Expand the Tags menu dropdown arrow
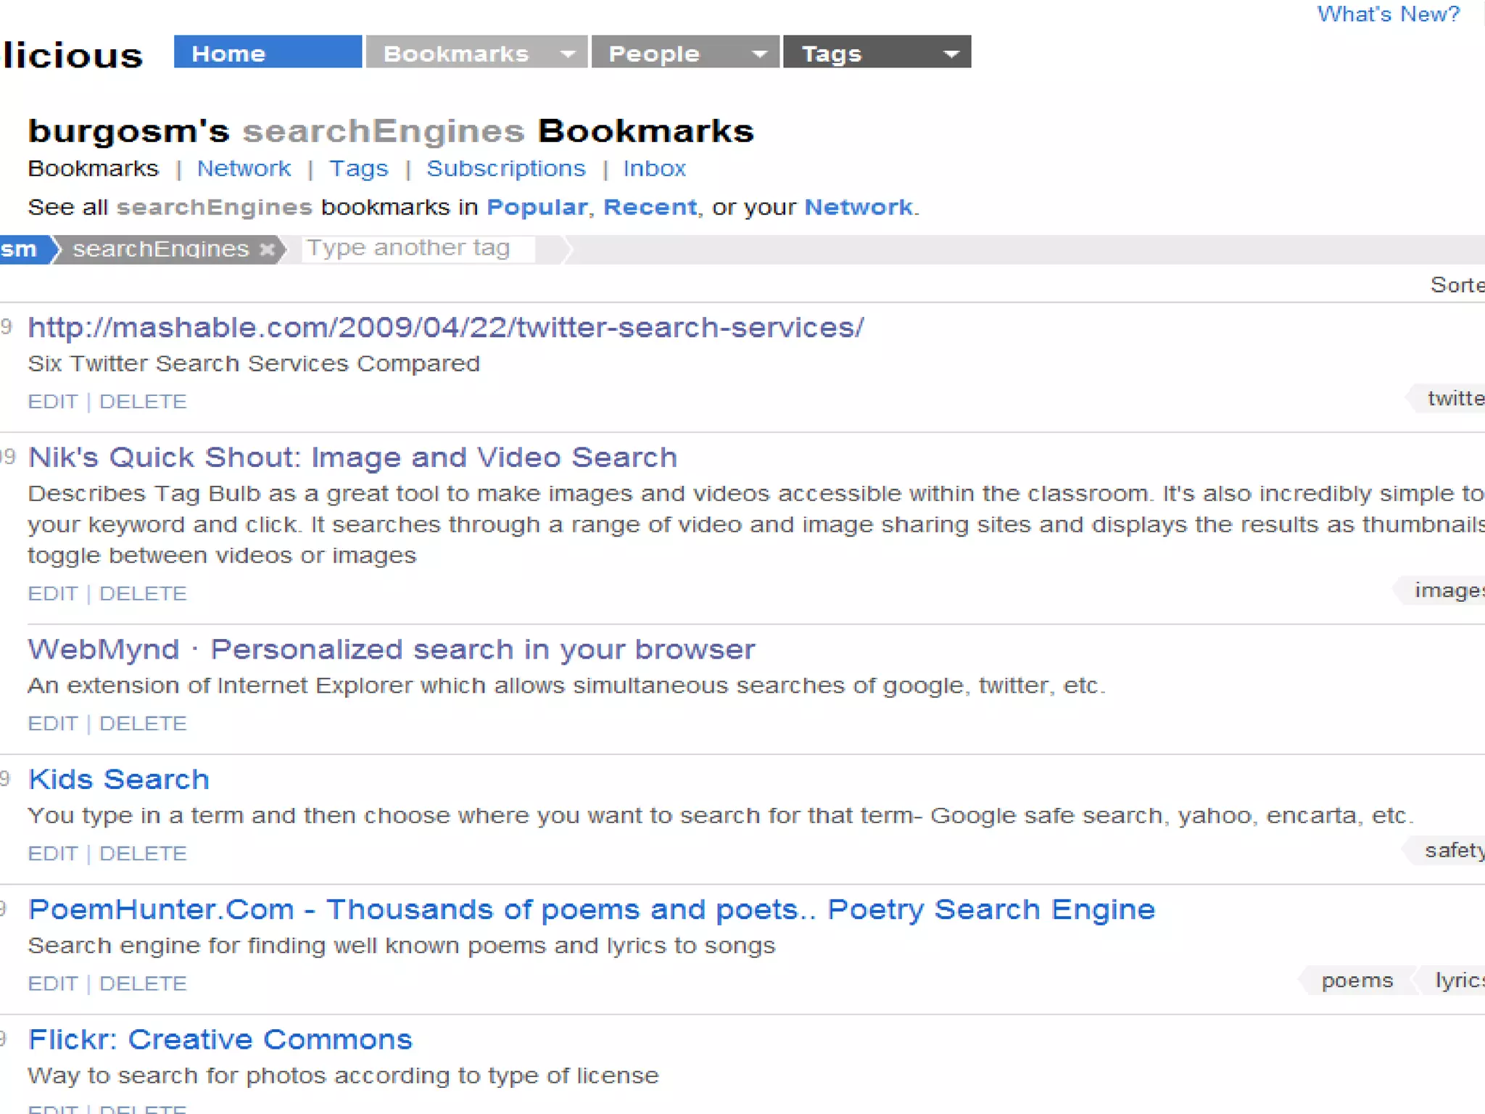Viewport: 1485px width, 1114px height. coord(951,54)
